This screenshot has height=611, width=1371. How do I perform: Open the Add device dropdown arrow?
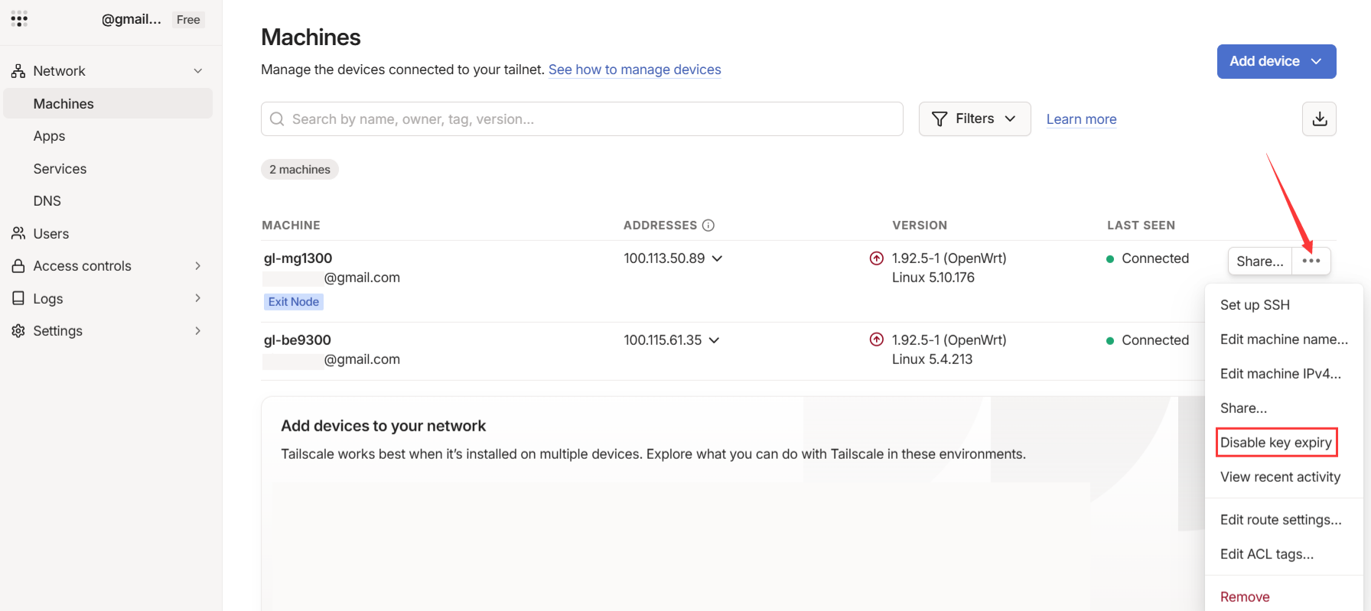pyautogui.click(x=1316, y=61)
